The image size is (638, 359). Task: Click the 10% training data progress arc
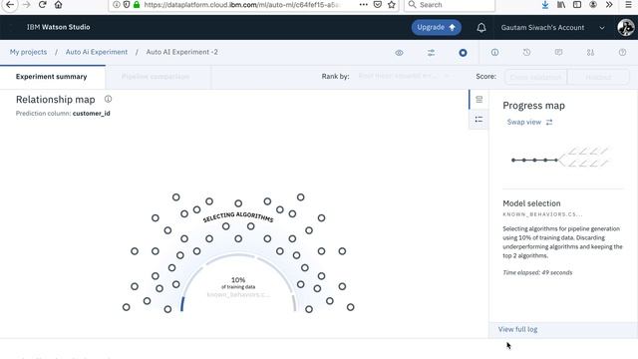point(238,282)
